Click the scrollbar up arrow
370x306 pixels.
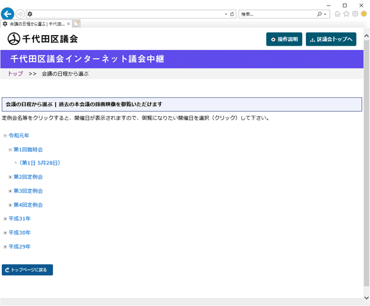click(366, 36)
